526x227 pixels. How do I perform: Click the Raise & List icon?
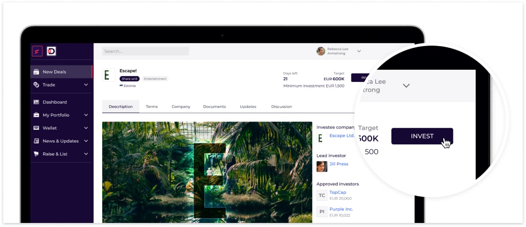coord(36,154)
